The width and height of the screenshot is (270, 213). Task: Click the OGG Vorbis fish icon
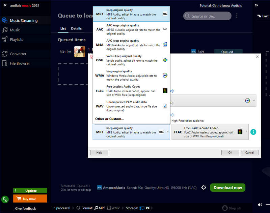165,60
